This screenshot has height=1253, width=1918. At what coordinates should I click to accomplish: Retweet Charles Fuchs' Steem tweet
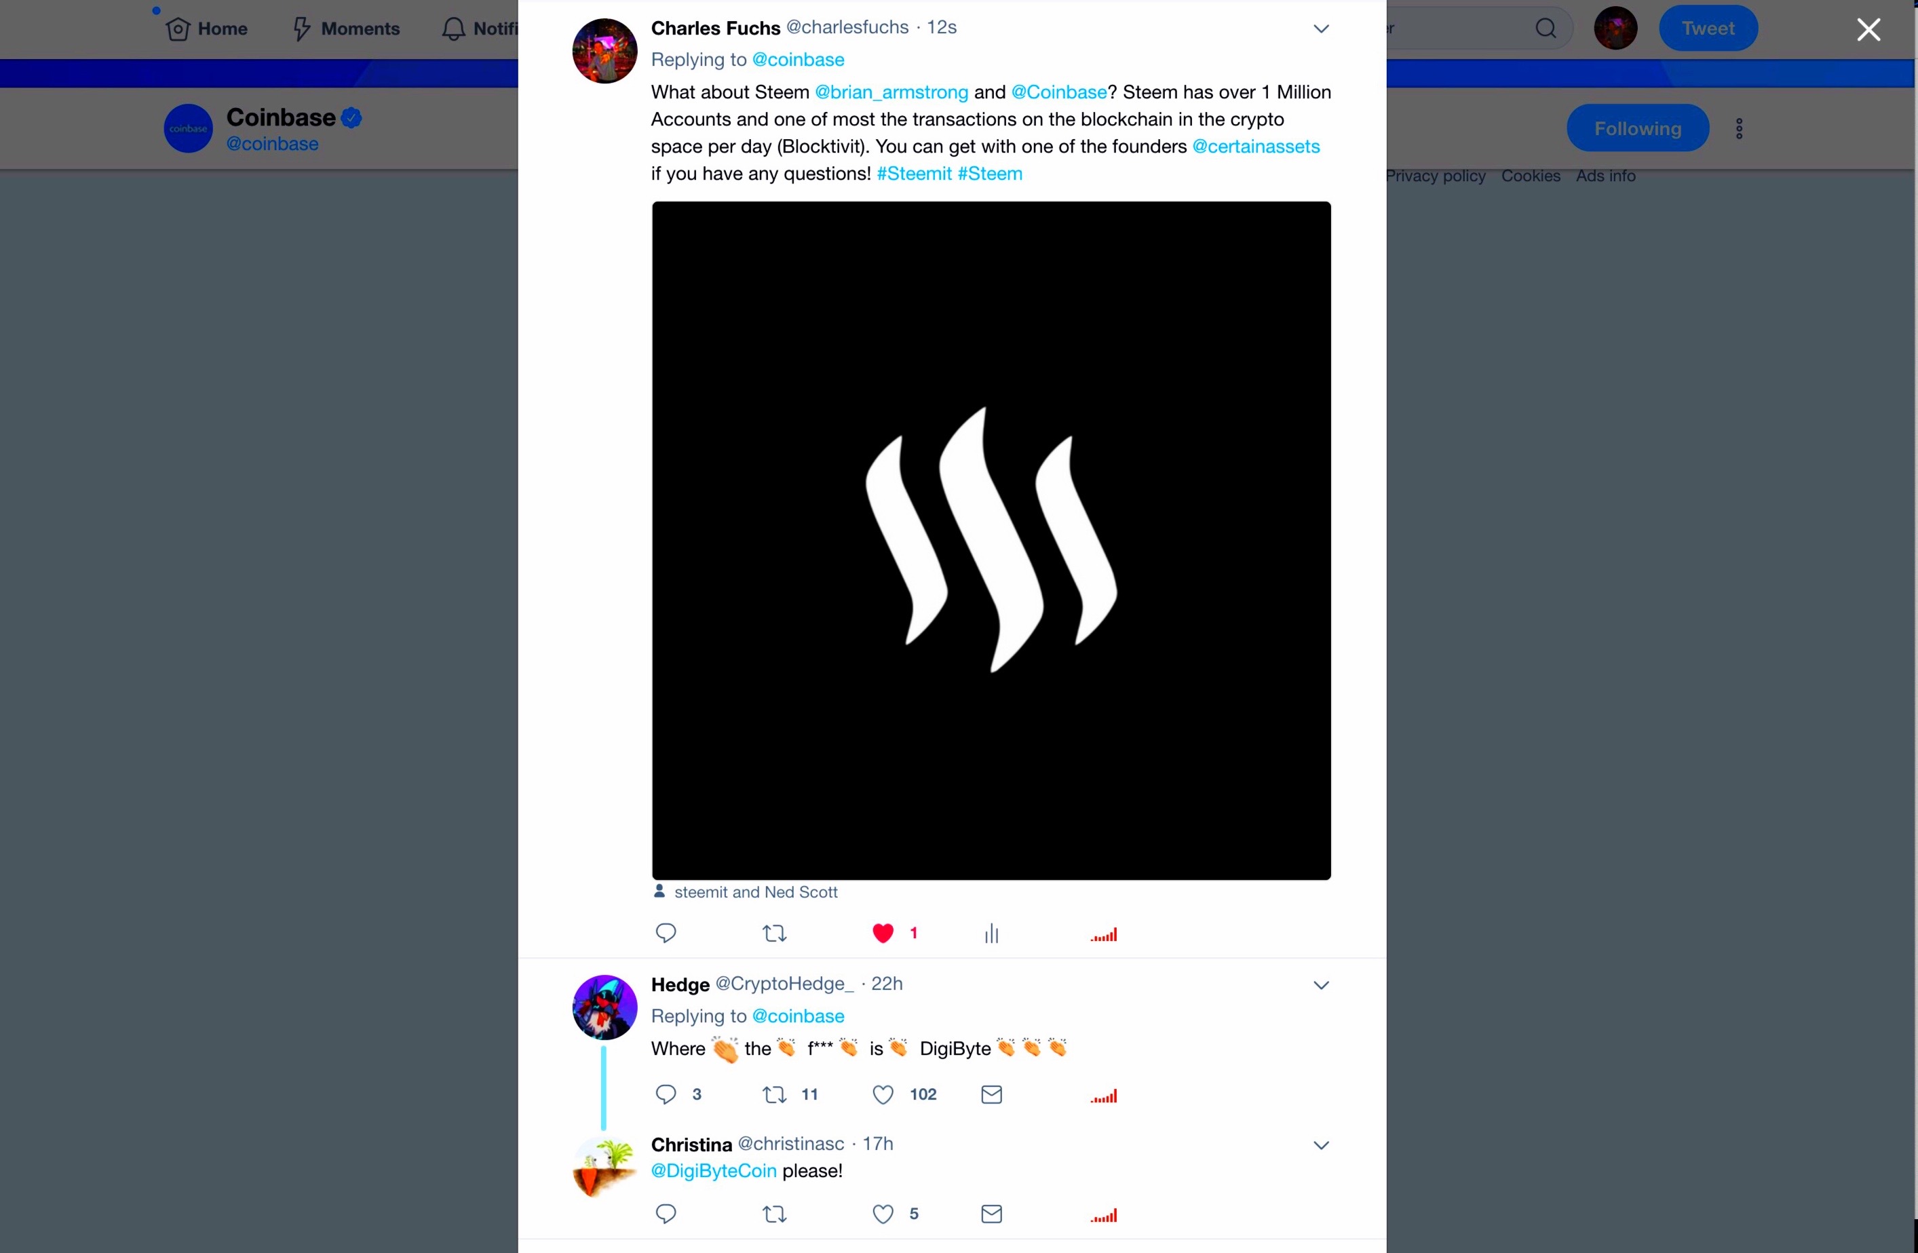coord(774,933)
